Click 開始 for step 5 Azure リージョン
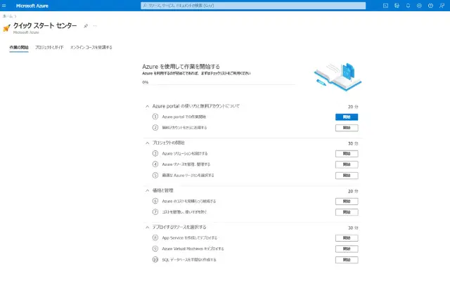The height and width of the screenshot is (281, 450). 347,176
